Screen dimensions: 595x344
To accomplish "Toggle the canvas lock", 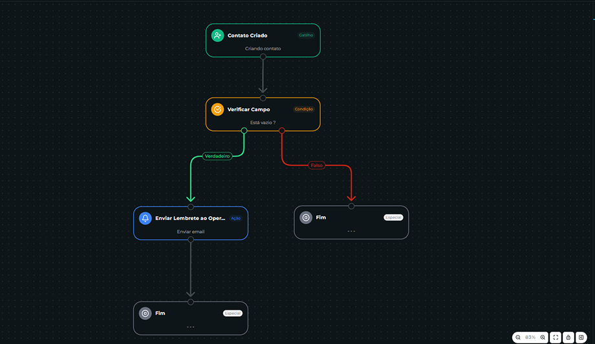I will 568,337.
